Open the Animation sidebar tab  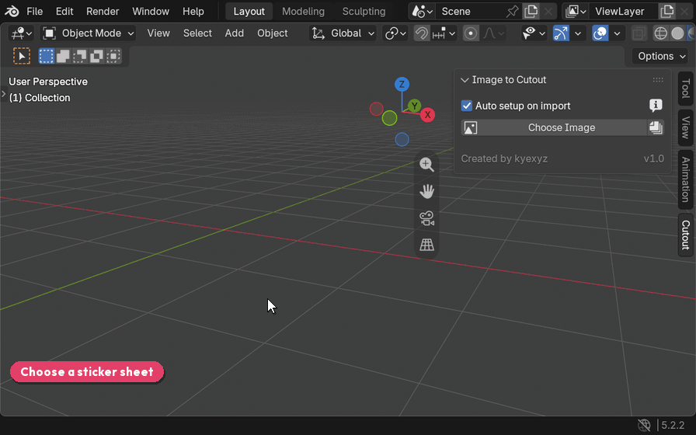[685, 179]
